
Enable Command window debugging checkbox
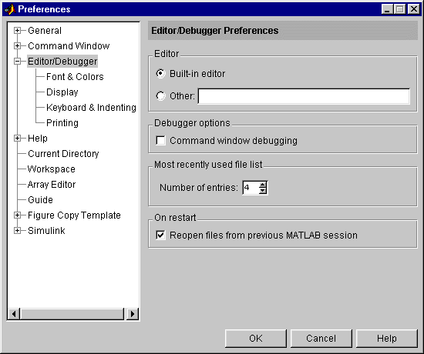point(160,140)
